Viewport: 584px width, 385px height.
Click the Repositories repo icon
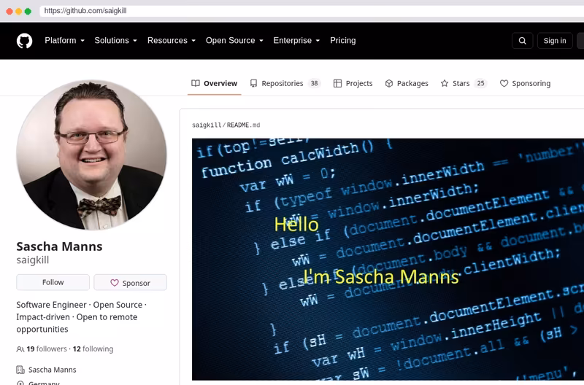tap(253, 83)
